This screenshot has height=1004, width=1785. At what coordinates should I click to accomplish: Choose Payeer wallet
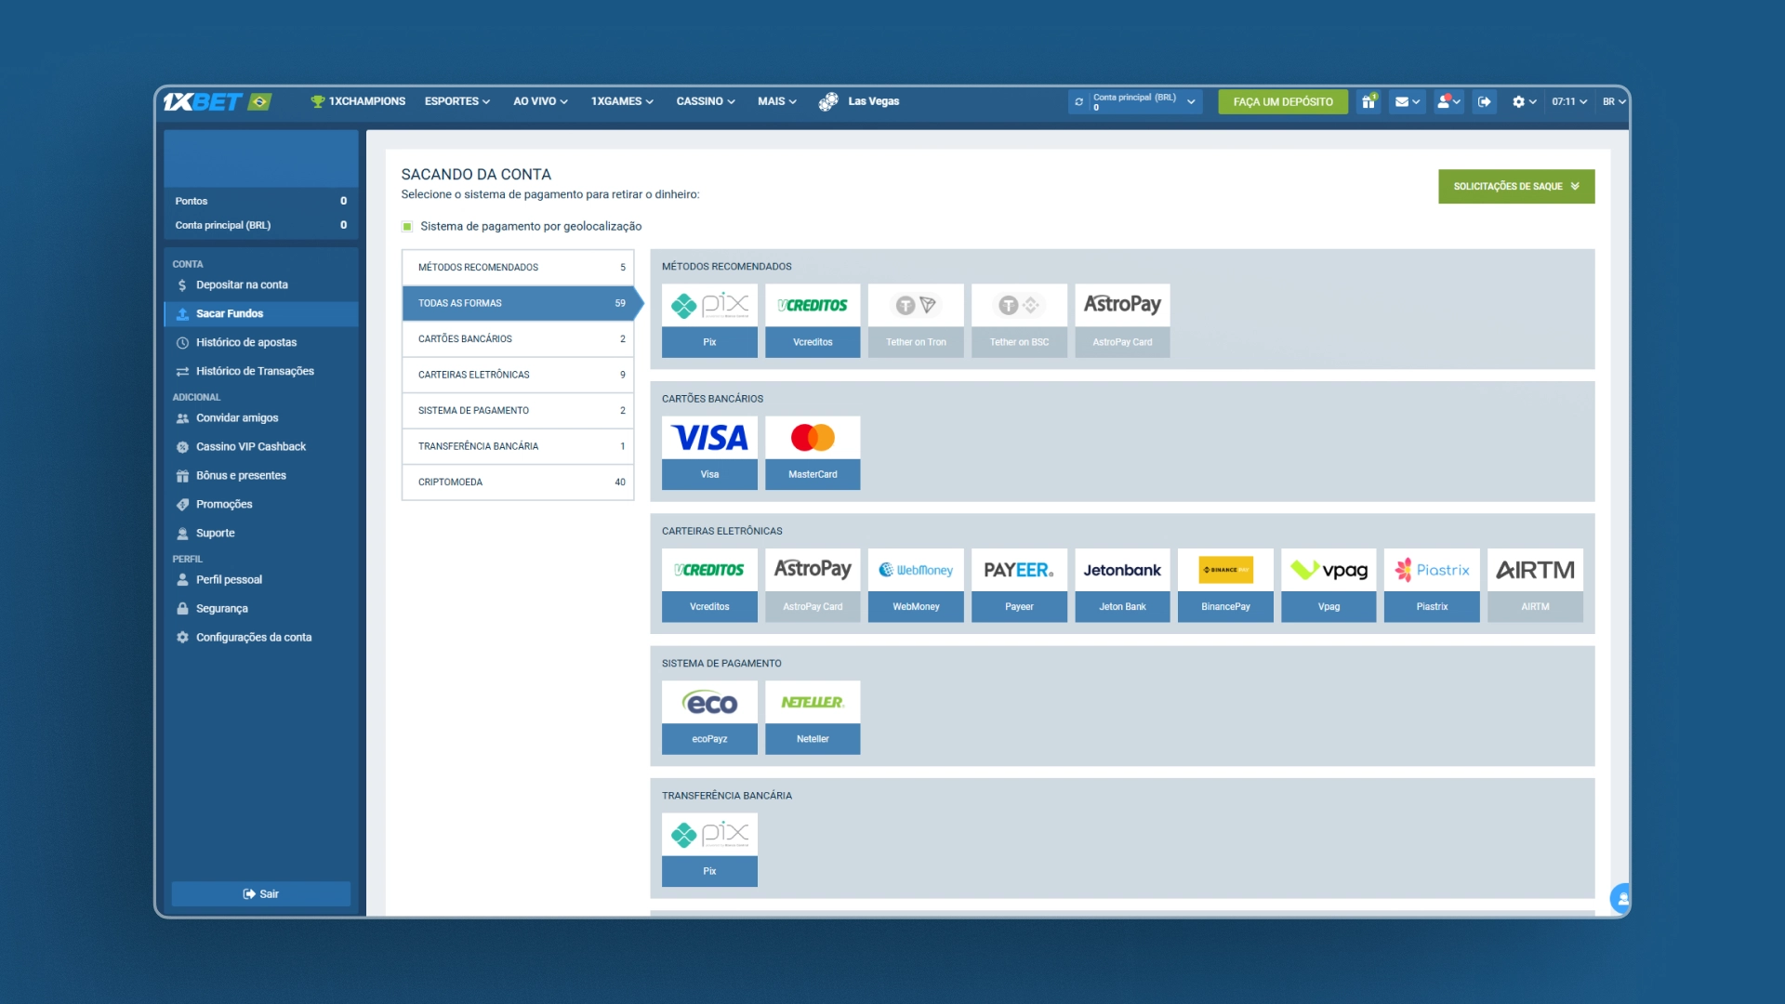[x=1019, y=585]
